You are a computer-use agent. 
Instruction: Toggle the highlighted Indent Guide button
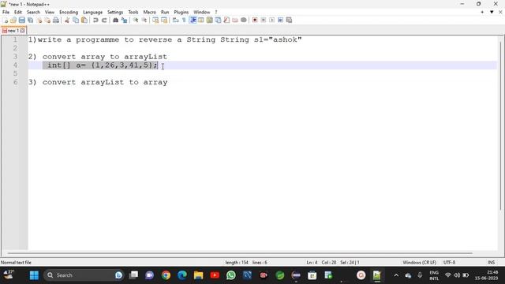193,20
